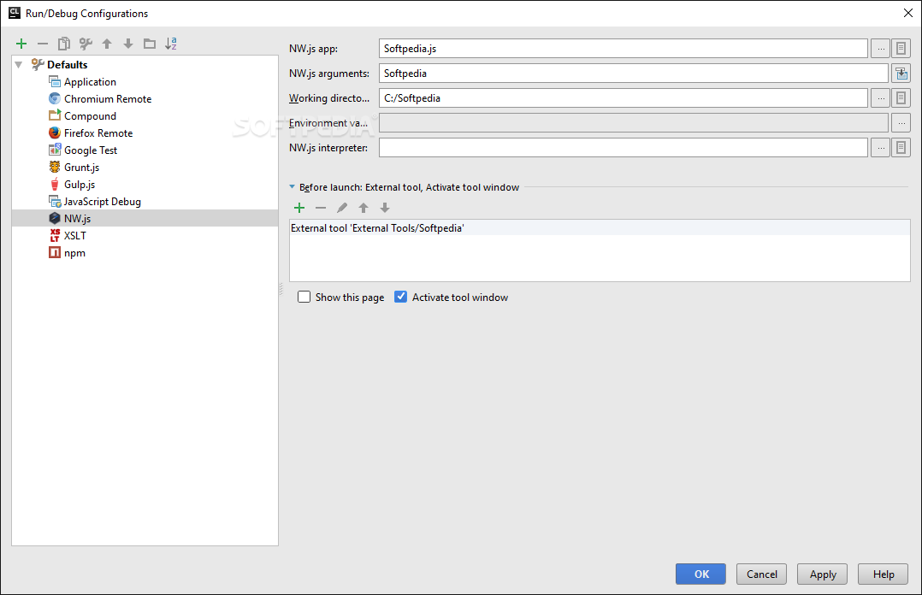Image resolution: width=922 pixels, height=595 pixels.
Task: Remove before launch task minus icon
Action: 321,208
